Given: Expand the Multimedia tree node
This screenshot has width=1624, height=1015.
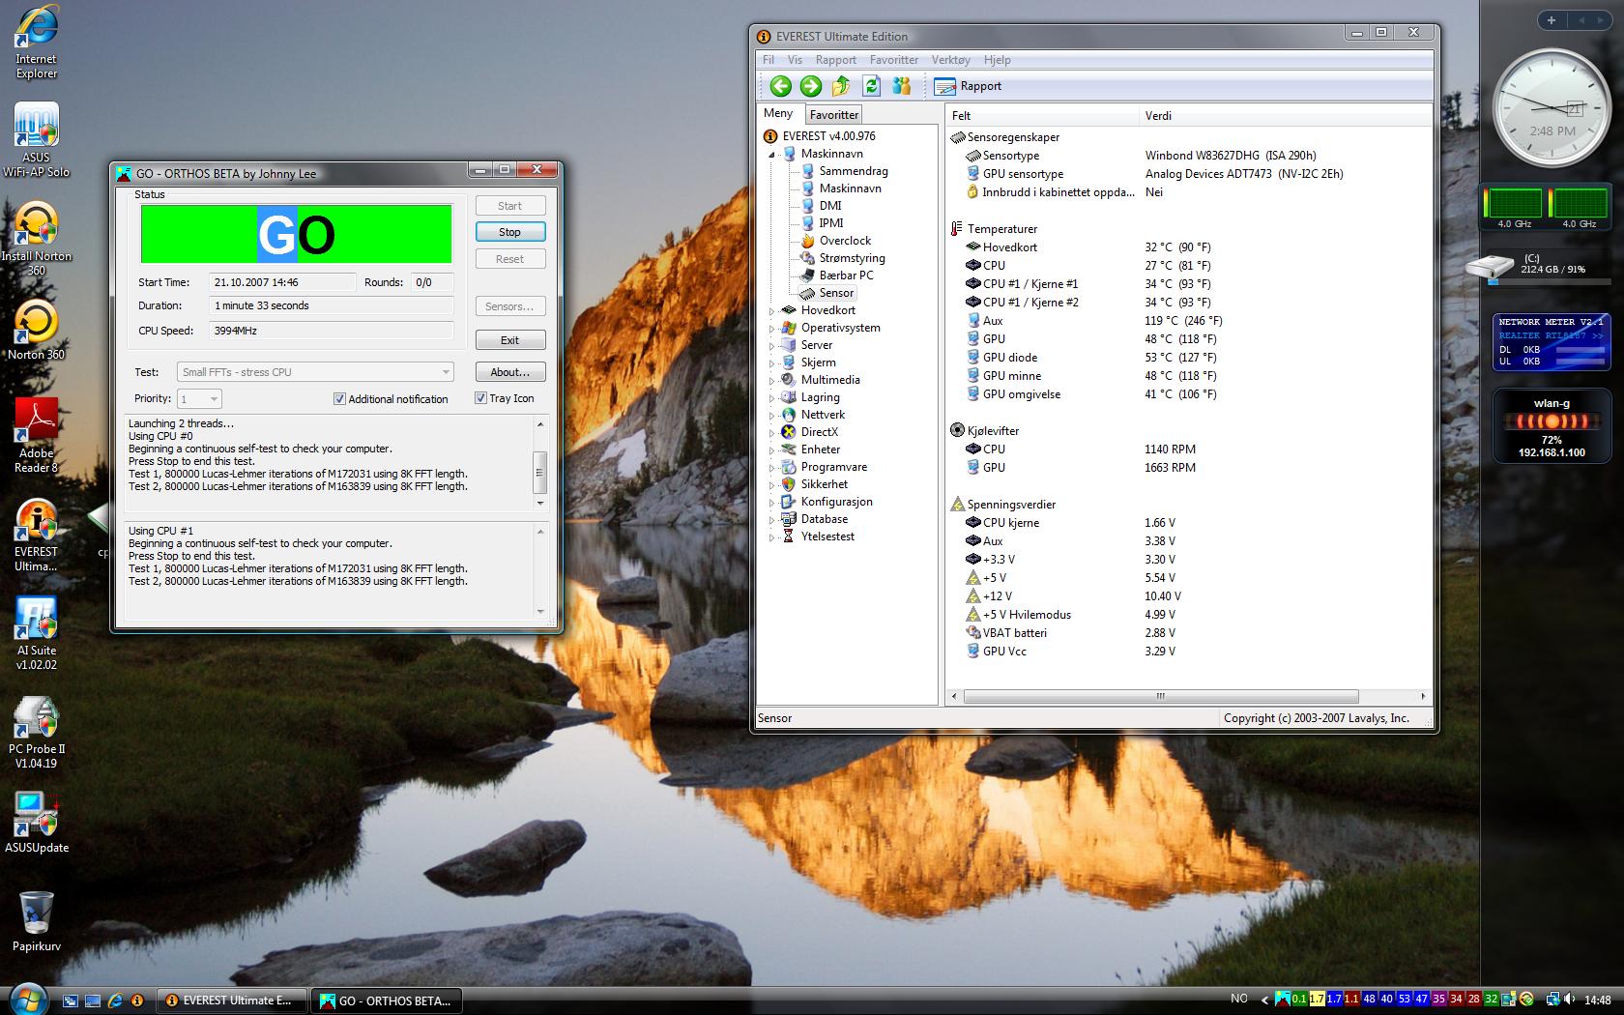Looking at the screenshot, I should click(x=772, y=381).
